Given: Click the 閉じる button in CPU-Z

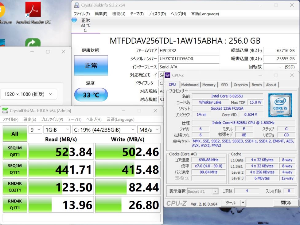Looking at the screenshot, I should pos(286,203).
